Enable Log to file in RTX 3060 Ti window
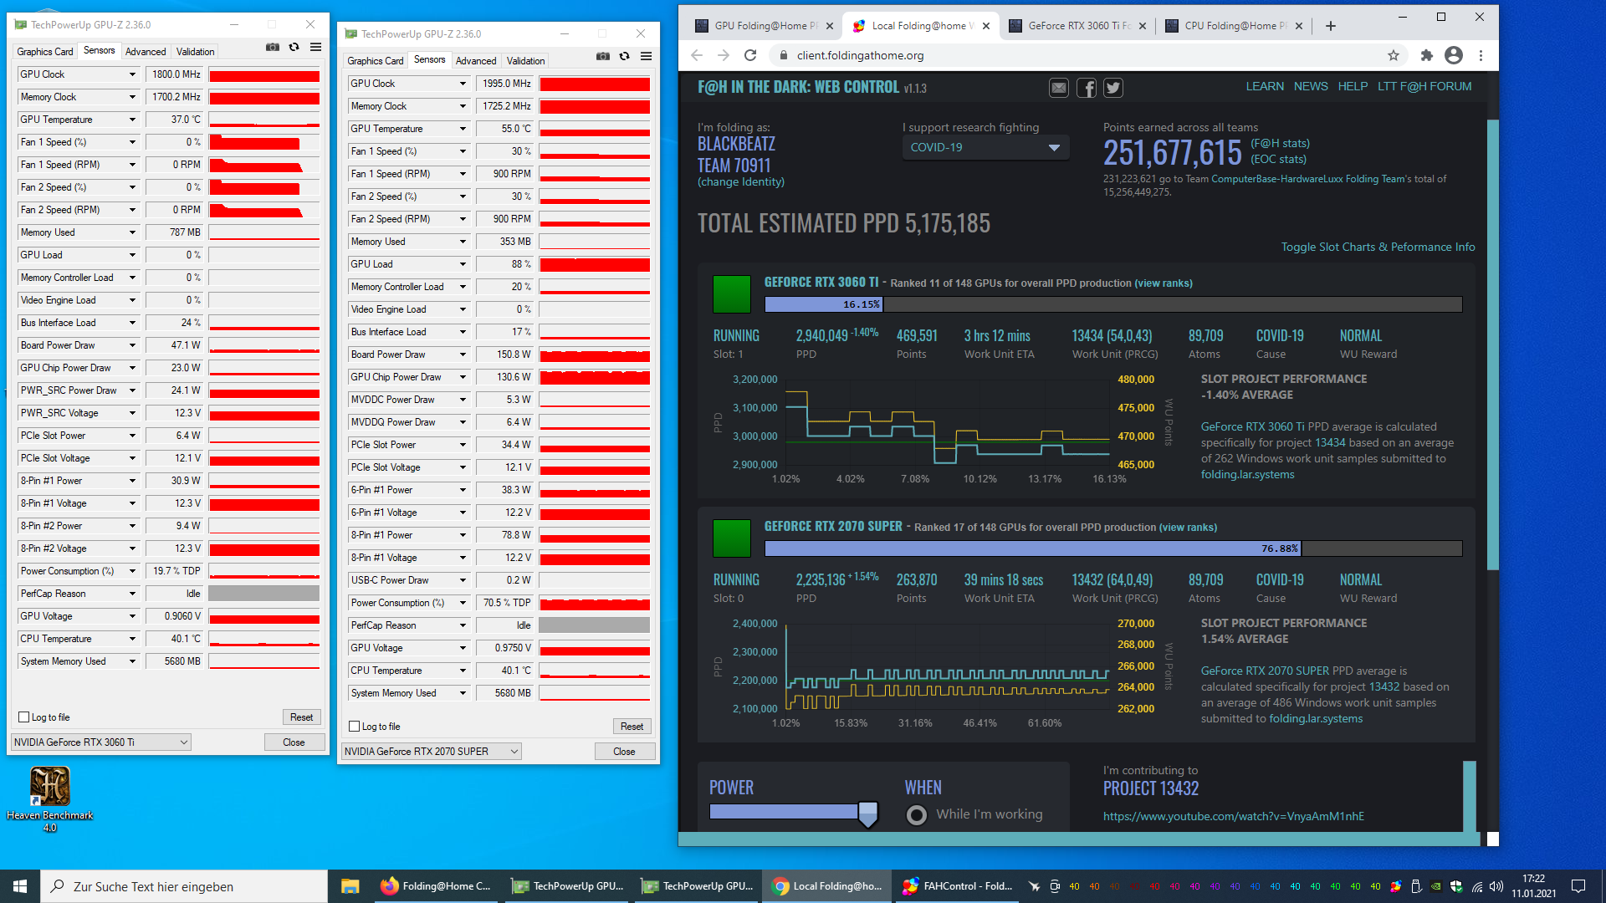The height and width of the screenshot is (903, 1606). pyautogui.click(x=24, y=717)
